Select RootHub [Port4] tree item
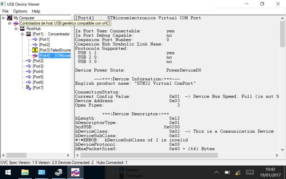Image resolution: width=286 pixels, height=179 pixels. pos(38,72)
